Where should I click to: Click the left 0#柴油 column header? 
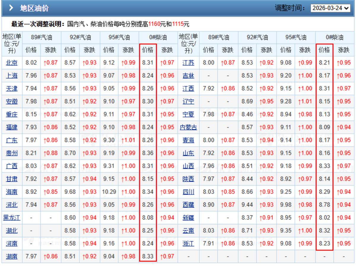click(x=158, y=37)
